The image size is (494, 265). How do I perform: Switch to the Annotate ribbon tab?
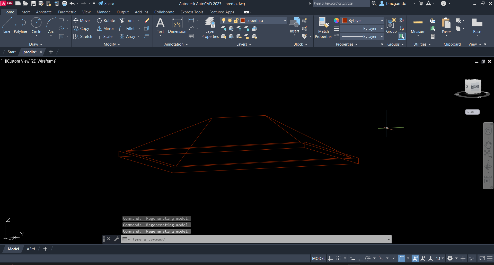(44, 12)
